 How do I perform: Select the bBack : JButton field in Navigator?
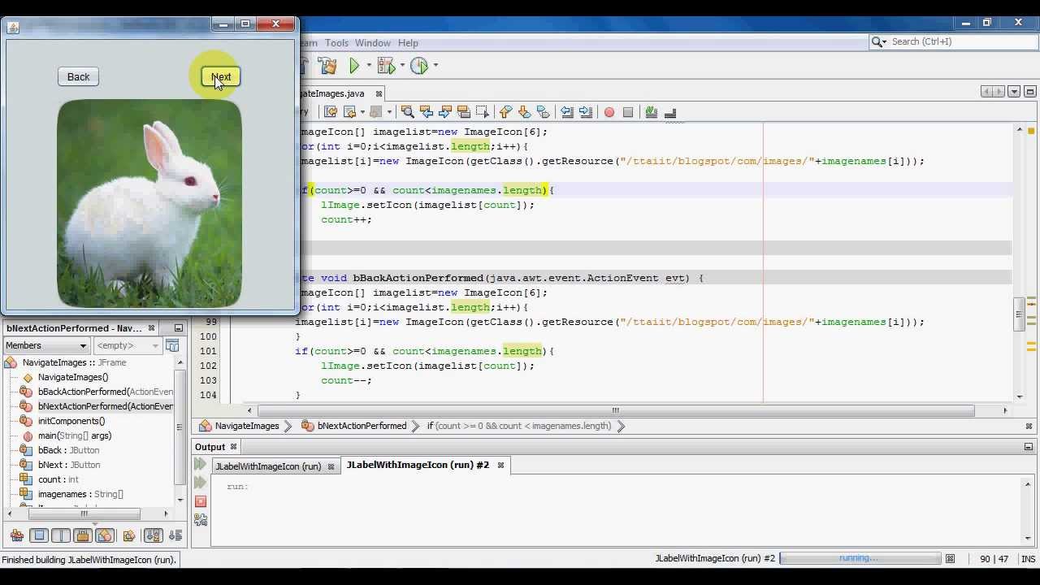pyautogui.click(x=69, y=450)
